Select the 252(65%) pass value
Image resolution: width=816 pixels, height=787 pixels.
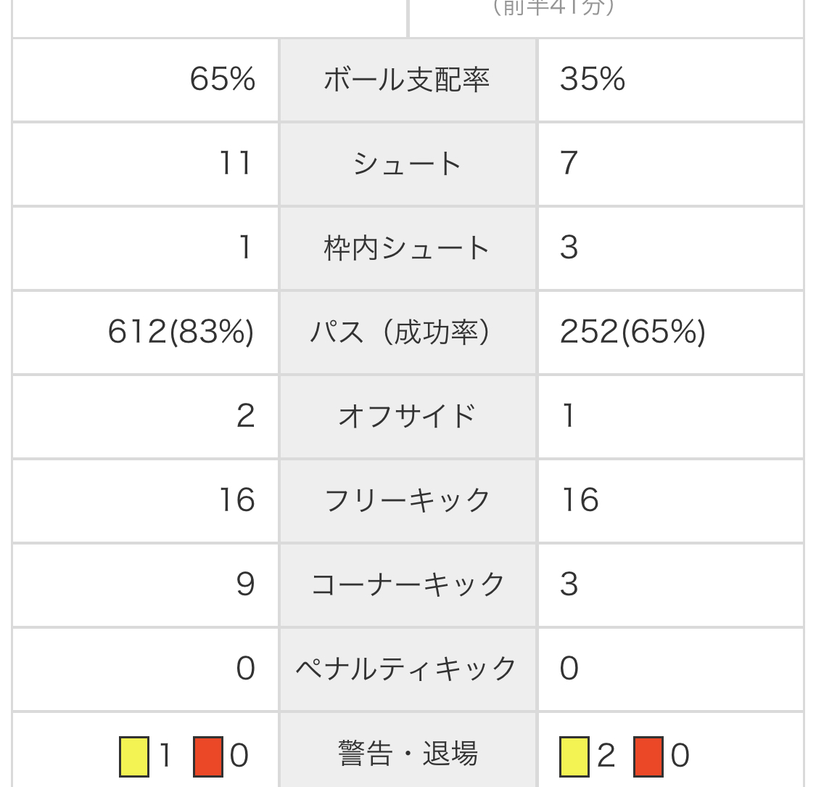pyautogui.click(x=632, y=332)
